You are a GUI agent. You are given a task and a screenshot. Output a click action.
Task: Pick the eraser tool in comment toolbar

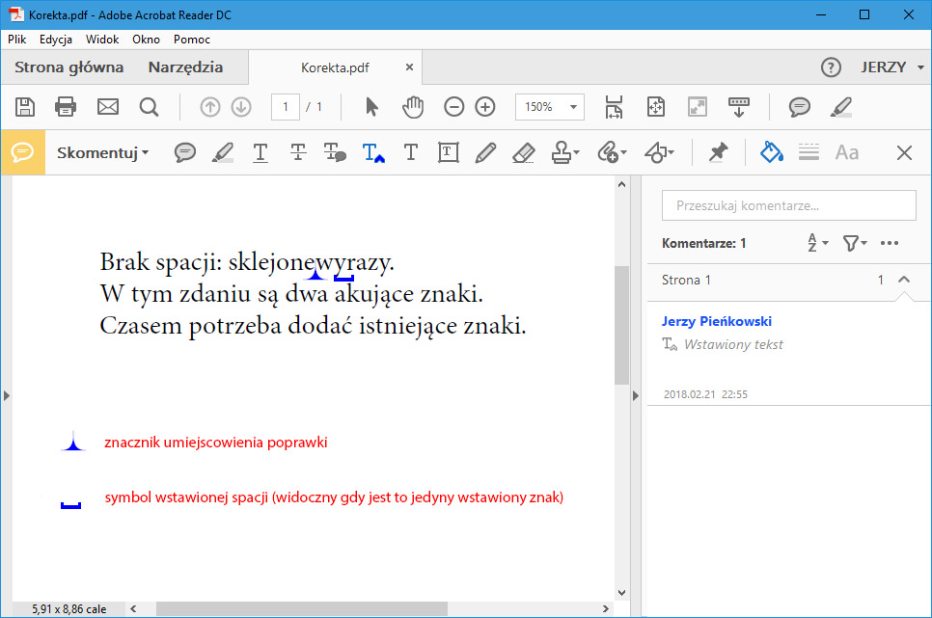pos(522,152)
